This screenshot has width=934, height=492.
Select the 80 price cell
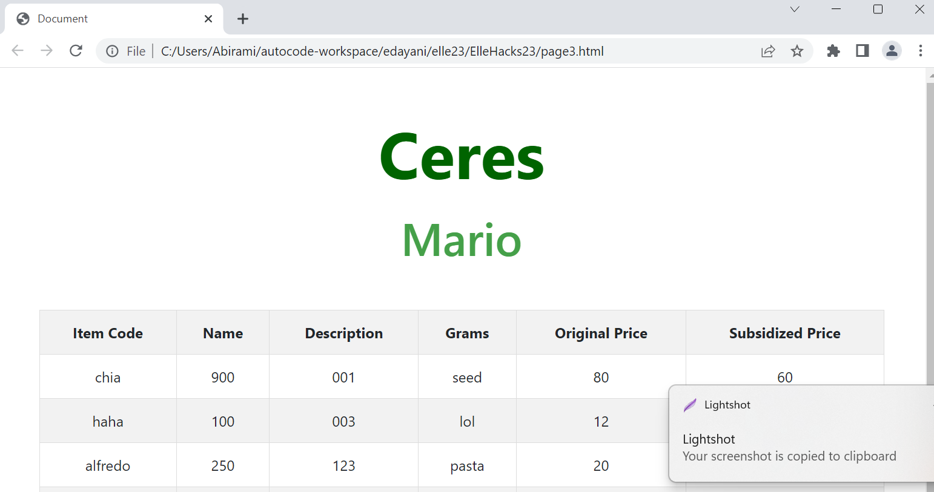601,377
